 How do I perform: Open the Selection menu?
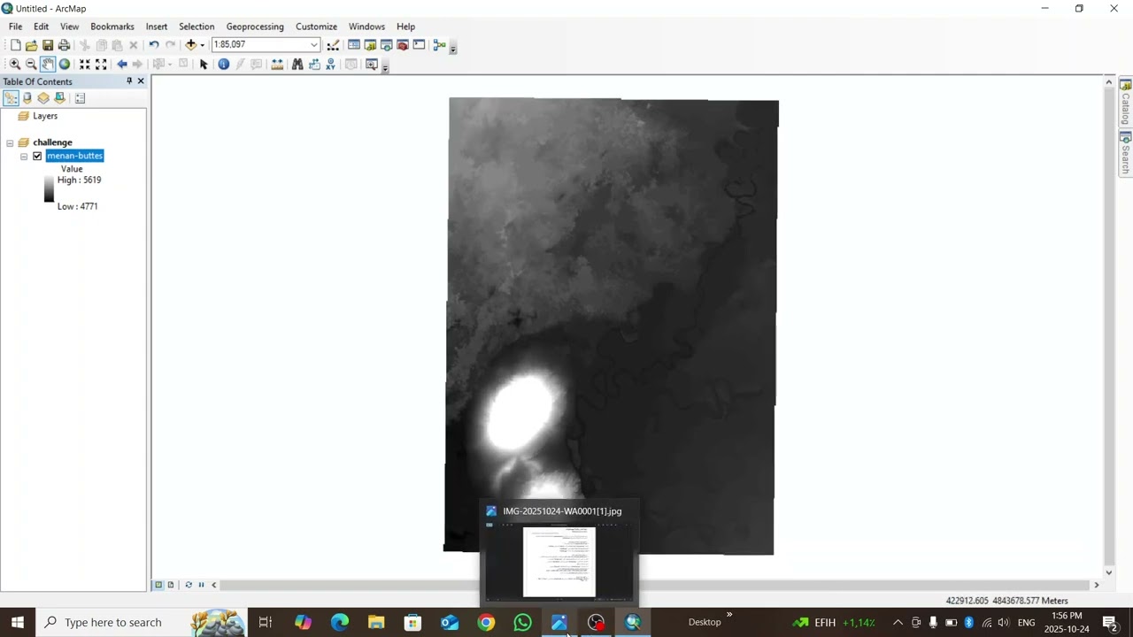pyautogui.click(x=197, y=27)
